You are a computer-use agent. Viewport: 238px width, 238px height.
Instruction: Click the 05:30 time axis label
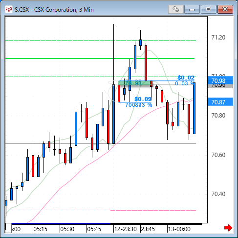click(x=67, y=229)
